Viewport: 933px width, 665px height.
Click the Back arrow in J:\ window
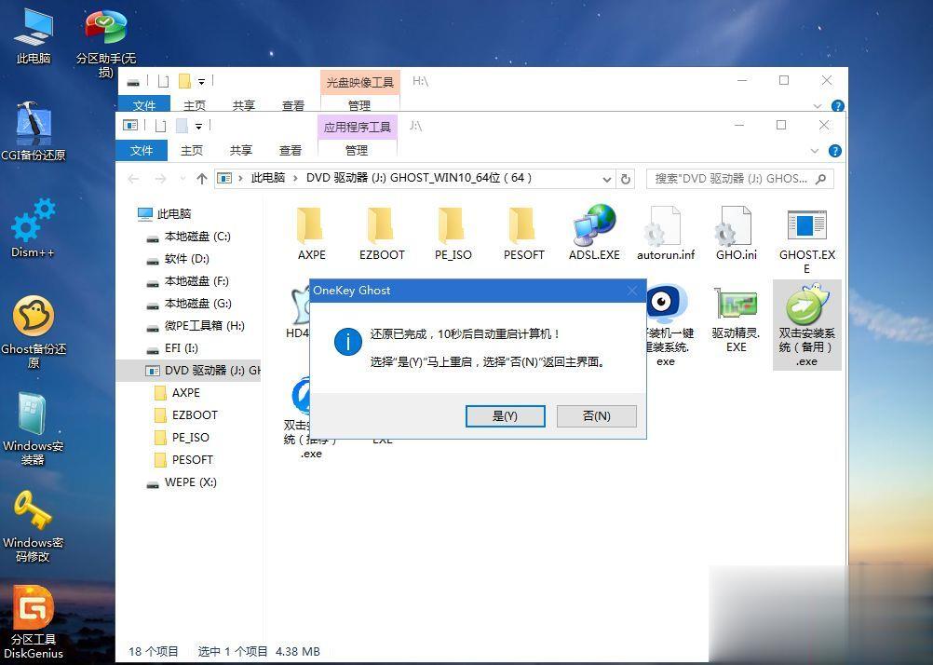133,179
